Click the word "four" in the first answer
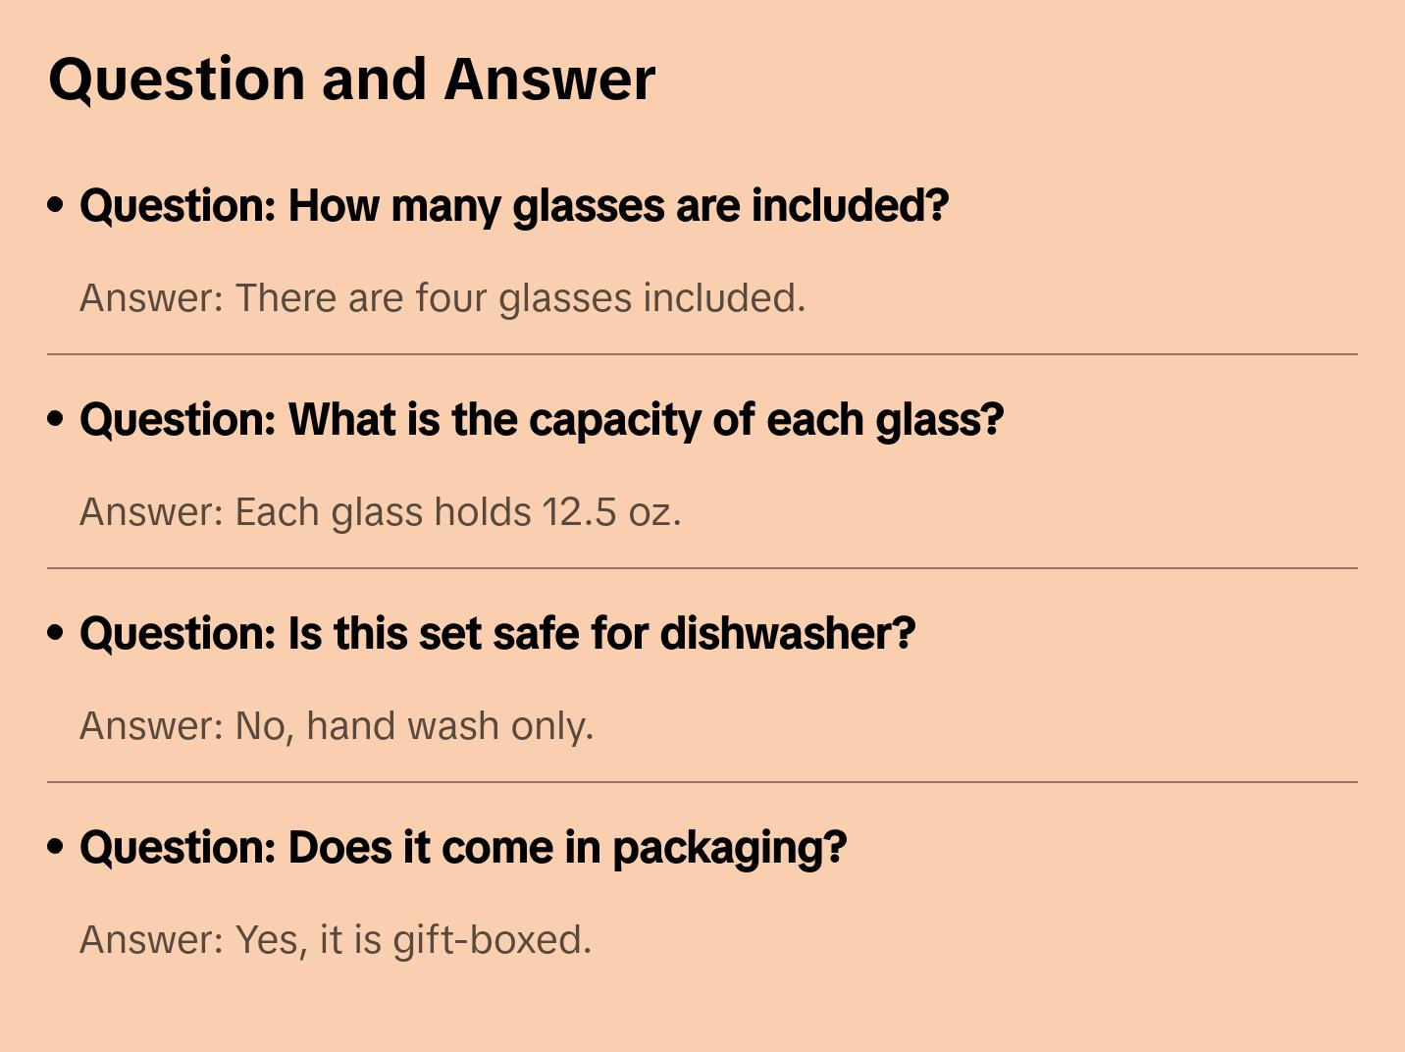 [451, 298]
